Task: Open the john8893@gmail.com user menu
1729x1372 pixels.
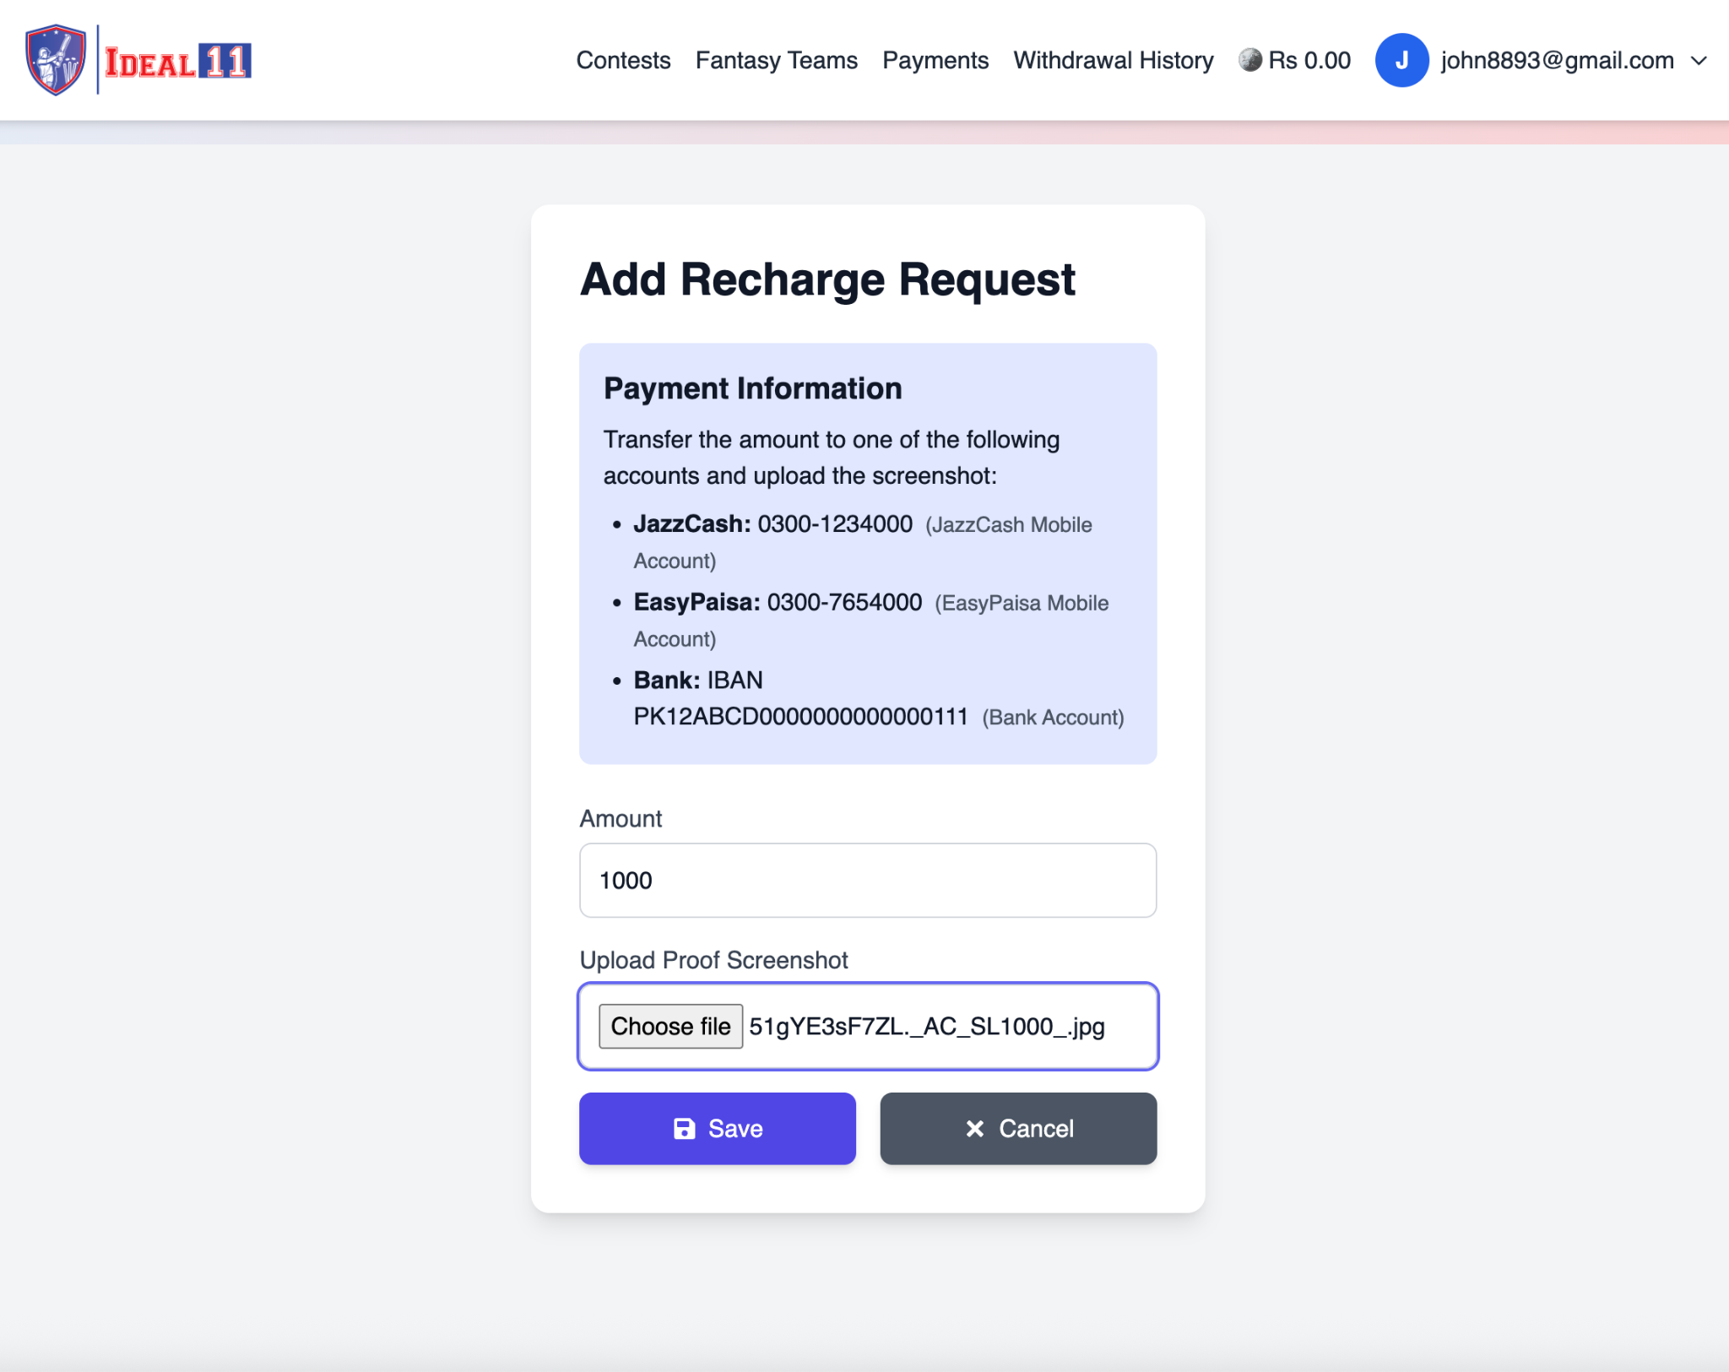Action: tap(1557, 61)
